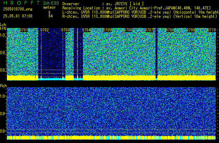Select the 0702 time marker
The width and height of the screenshot is (219, 143).
45,30
